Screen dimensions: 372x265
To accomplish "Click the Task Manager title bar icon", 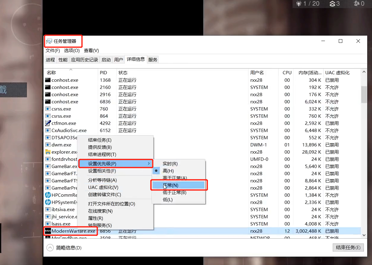I will 49,41.
